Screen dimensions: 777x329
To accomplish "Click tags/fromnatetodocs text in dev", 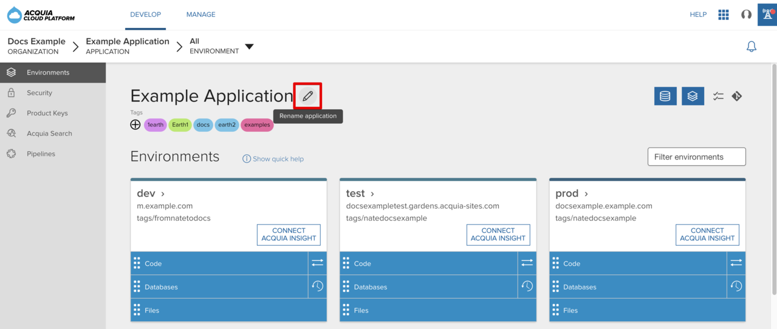I will 174,219.
